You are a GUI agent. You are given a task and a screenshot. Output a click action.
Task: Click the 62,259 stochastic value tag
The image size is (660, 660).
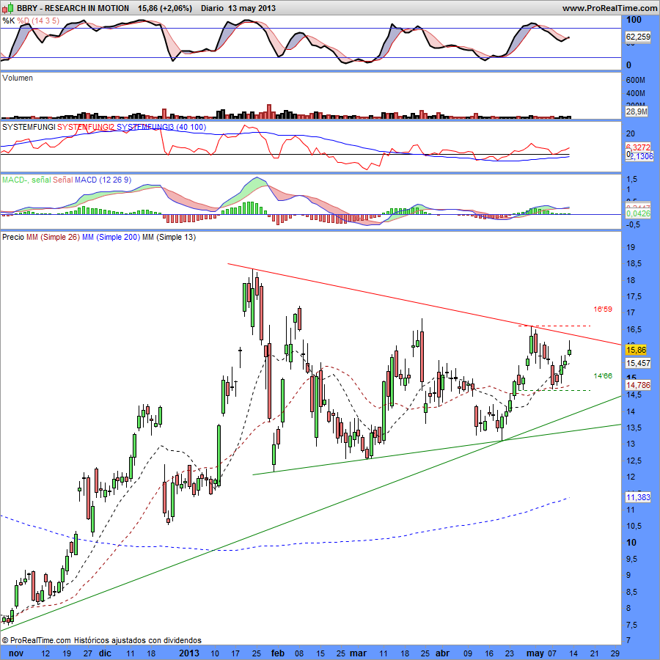(x=637, y=36)
